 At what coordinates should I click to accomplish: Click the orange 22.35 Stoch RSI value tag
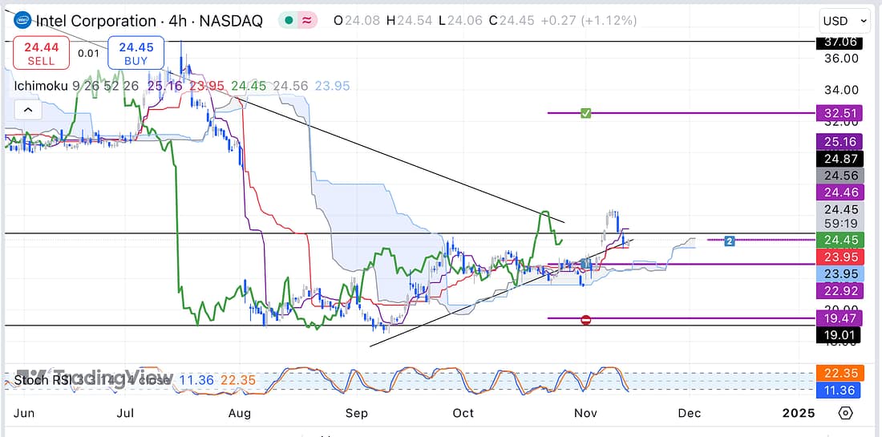point(838,374)
